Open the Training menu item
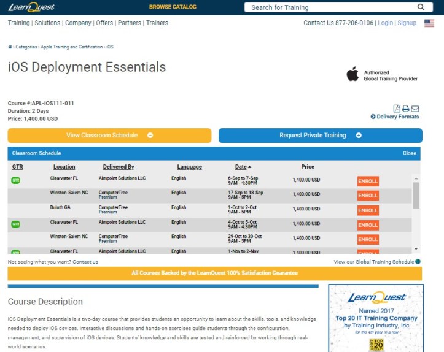Screen dimensions: 444x352 (18, 23)
